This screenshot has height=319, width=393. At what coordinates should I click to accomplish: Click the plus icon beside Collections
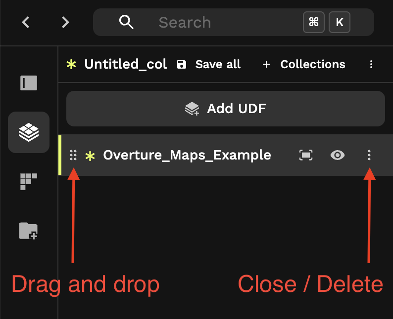pyautogui.click(x=266, y=64)
